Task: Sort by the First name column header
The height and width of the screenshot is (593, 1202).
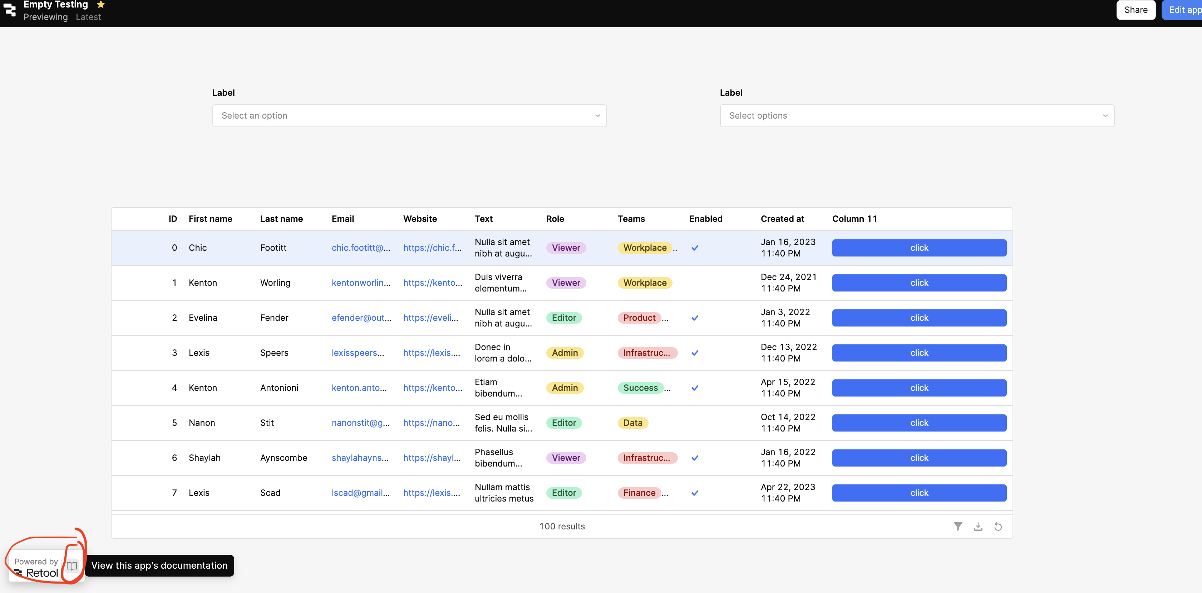Action: click(x=210, y=219)
